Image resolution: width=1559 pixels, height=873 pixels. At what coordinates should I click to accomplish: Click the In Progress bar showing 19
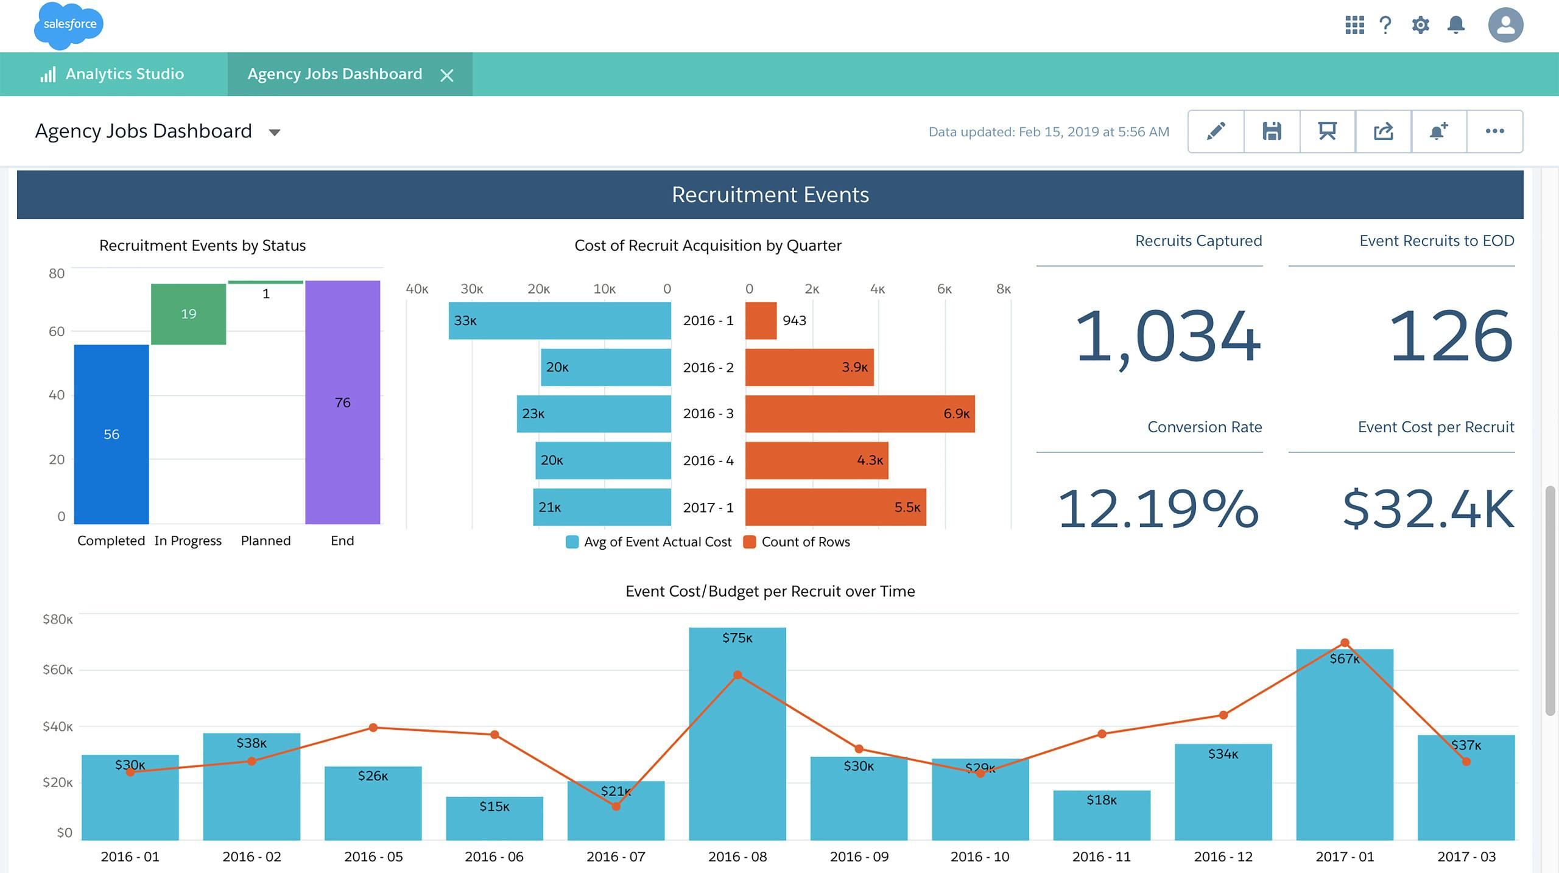(188, 314)
